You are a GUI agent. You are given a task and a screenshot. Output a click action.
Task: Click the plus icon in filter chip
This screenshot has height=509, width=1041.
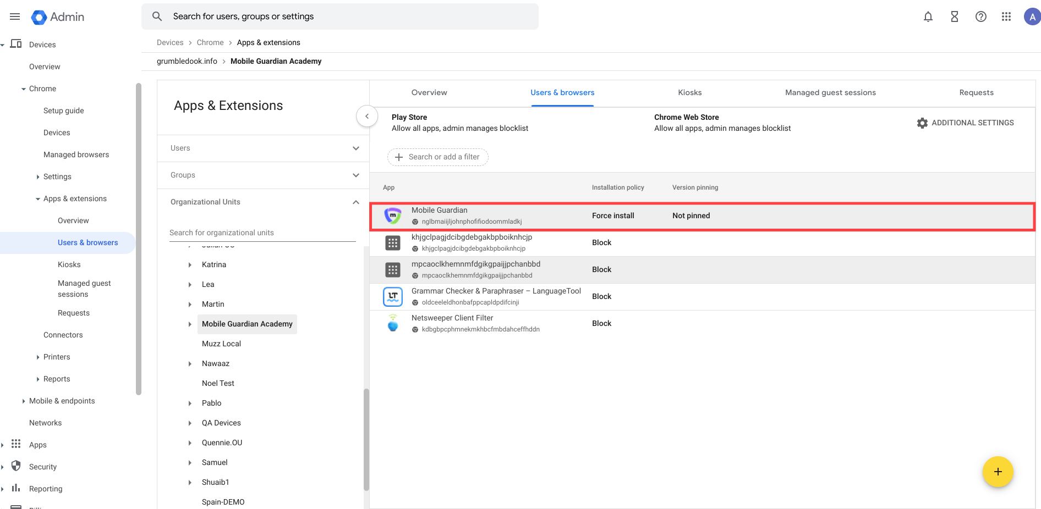399,157
